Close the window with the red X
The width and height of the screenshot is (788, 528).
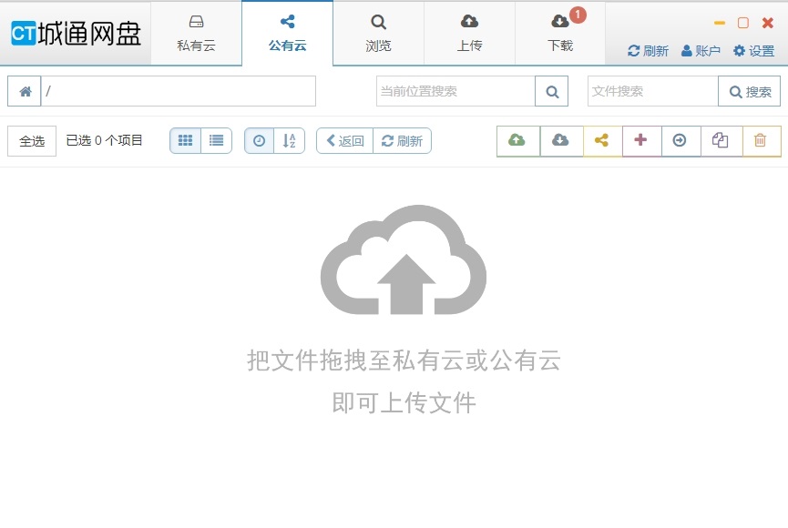[x=767, y=23]
